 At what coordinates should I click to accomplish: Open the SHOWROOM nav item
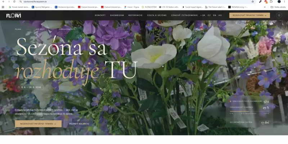point(117,15)
